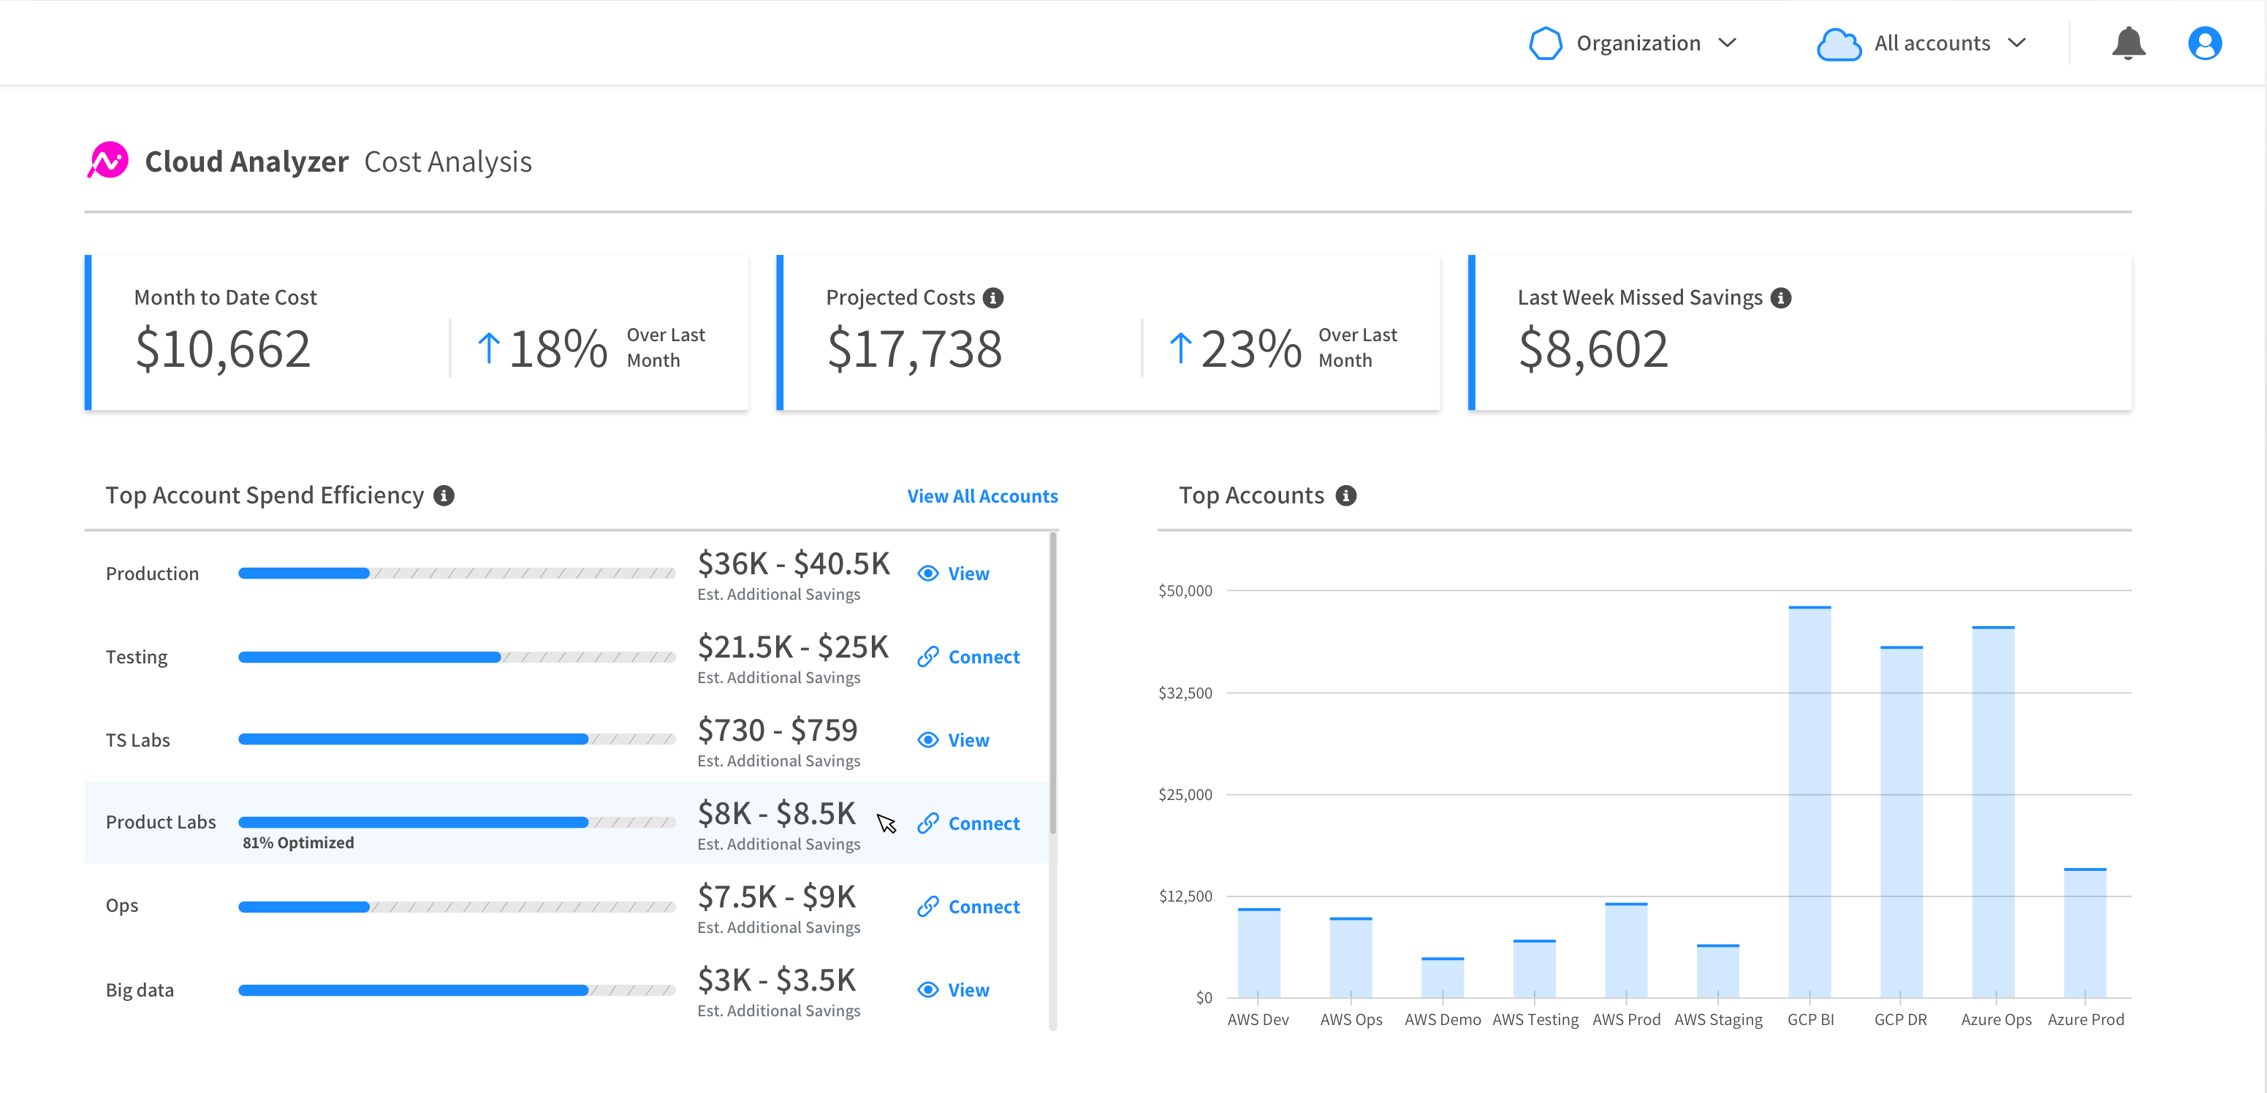Click the Last Week Missed Savings info icon

[x=1783, y=297]
